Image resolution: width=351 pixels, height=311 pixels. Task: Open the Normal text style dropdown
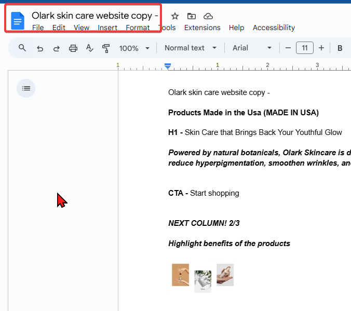pos(191,48)
